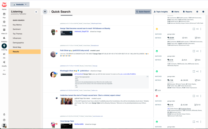This screenshot has height=129, width=208.
Task: Select the Listening pin icon
Action: coord(4,46)
